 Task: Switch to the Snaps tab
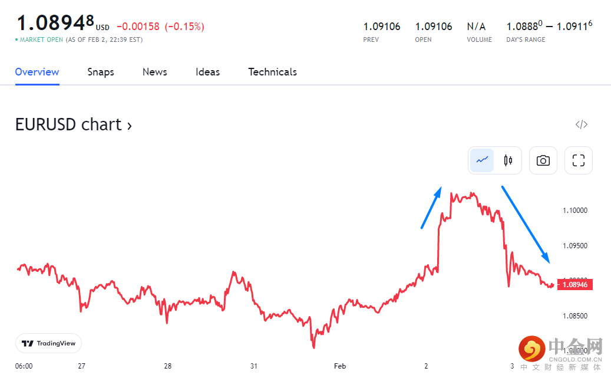click(101, 72)
